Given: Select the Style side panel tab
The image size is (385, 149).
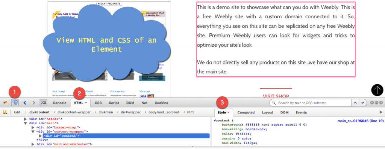Looking at the screenshot, I should (x=223, y=113).
